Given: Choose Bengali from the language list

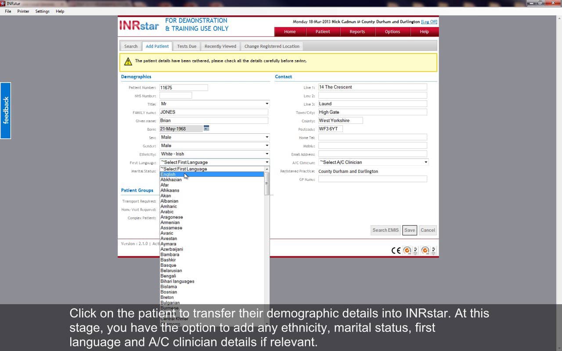Looking at the screenshot, I should point(212,276).
